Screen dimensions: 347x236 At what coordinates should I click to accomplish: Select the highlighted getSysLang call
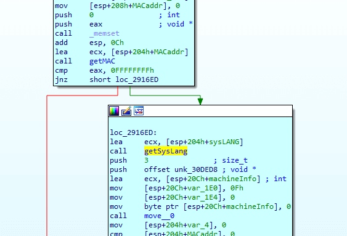coord(166,151)
